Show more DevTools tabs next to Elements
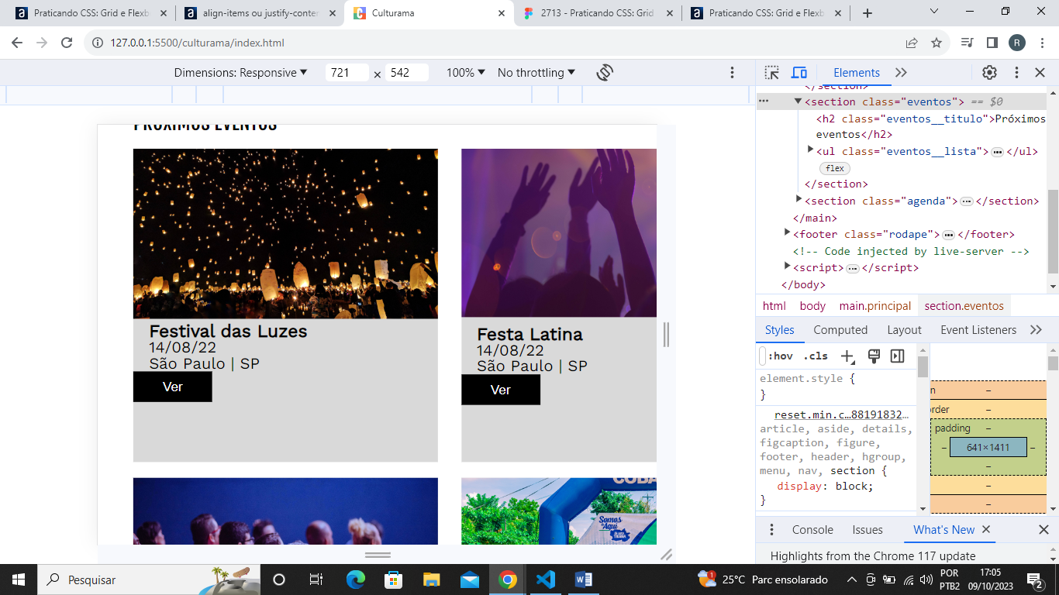1059x595 pixels. tap(901, 72)
